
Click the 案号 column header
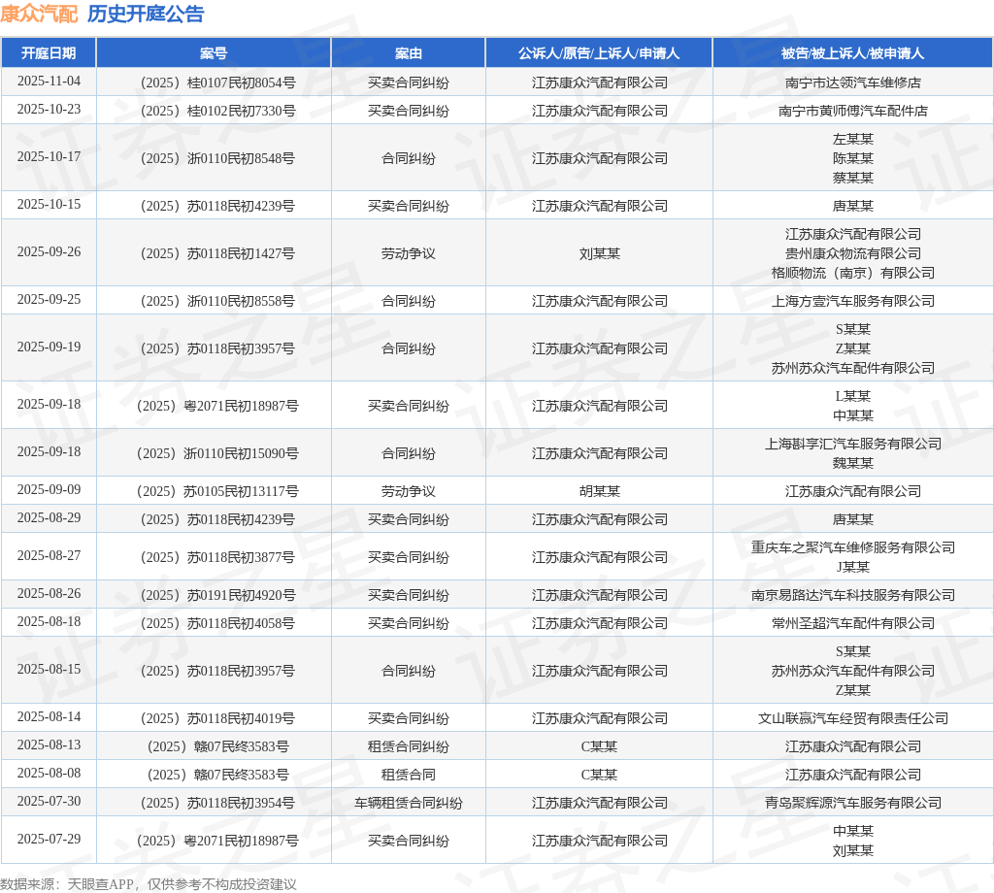pos(214,53)
